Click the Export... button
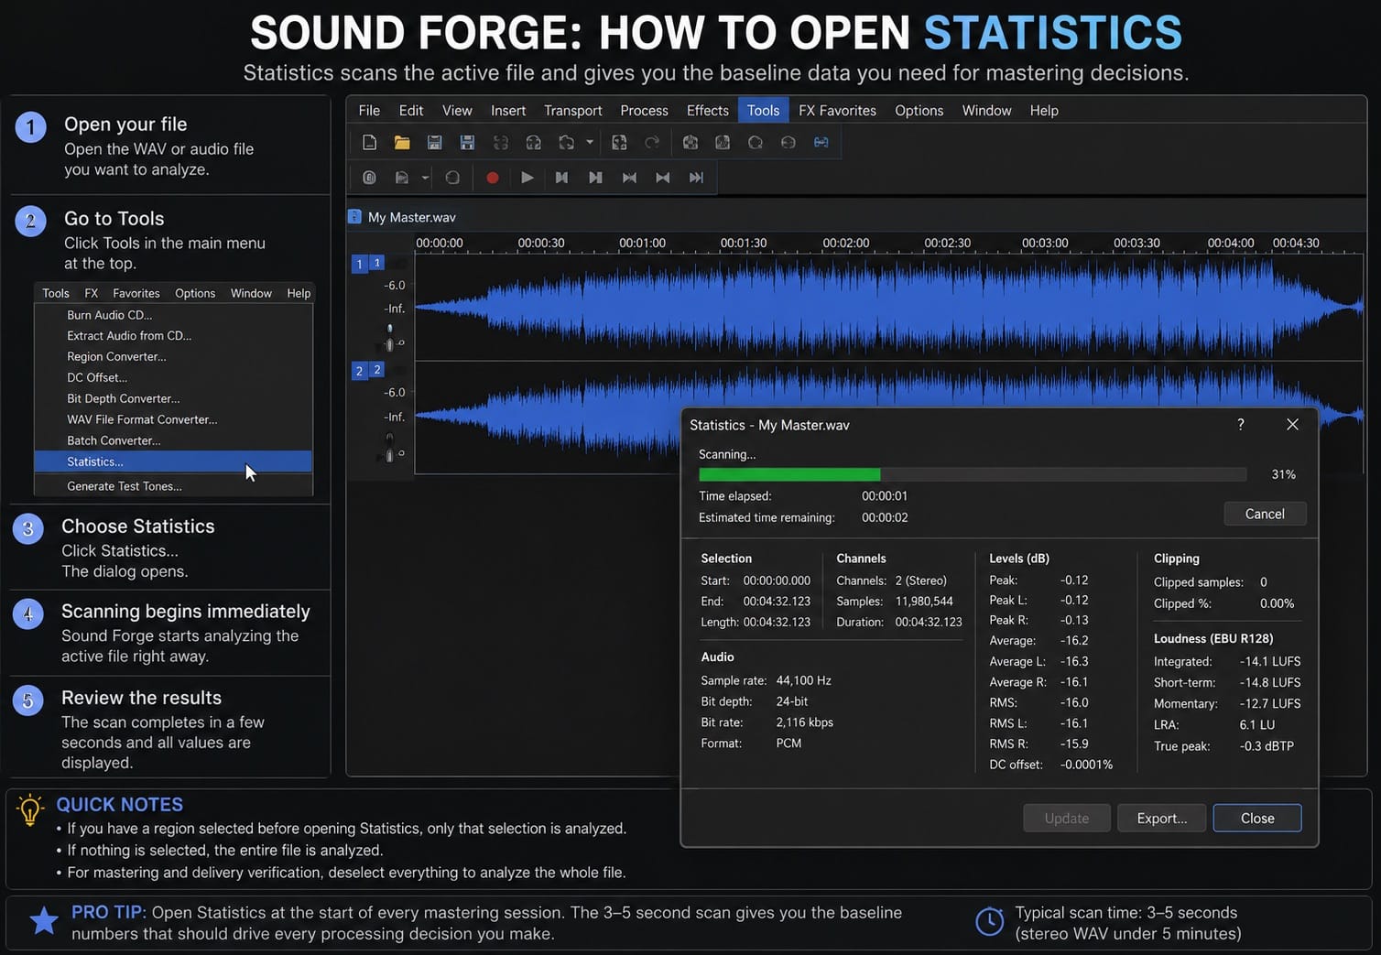 1162,818
